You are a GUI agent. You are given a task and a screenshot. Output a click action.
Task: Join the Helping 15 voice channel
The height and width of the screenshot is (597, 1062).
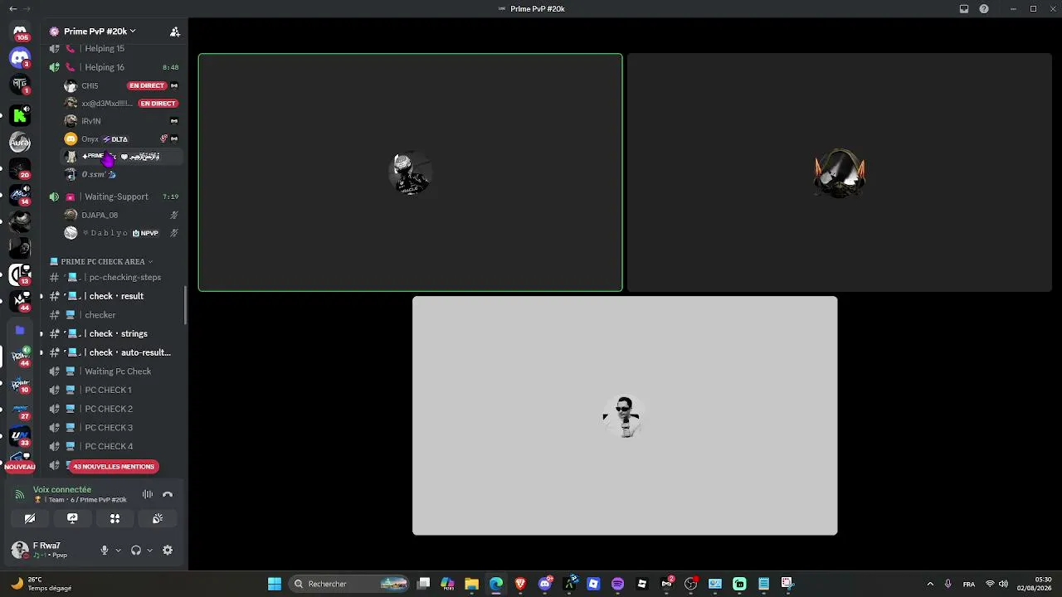pos(114,48)
